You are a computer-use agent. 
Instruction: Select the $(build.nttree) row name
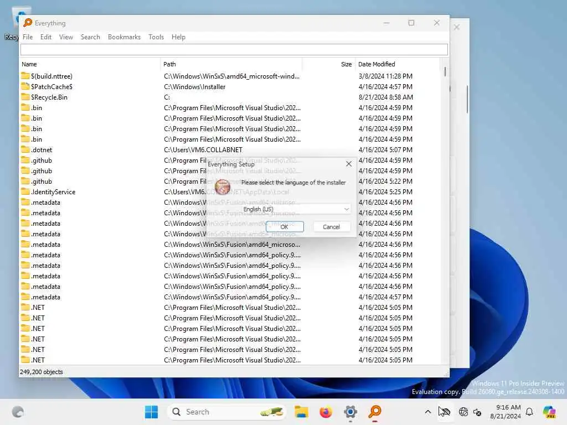click(x=51, y=76)
